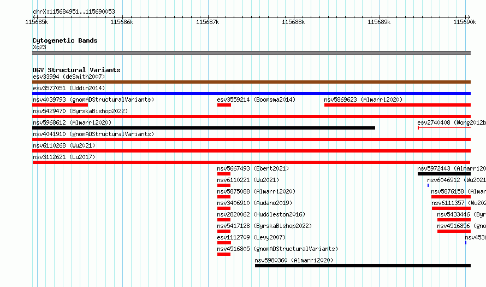The image size is (486, 287).
Task: Click the nsv5417128 ByrskaBishop2022 red bar
Action: click(x=224, y=231)
